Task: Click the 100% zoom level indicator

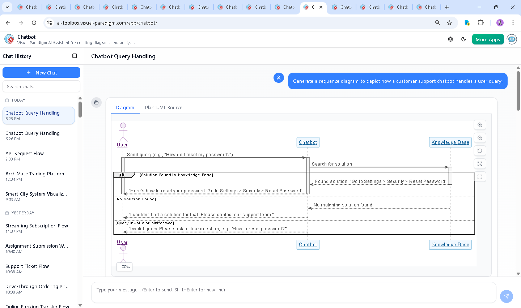Action: point(124,267)
